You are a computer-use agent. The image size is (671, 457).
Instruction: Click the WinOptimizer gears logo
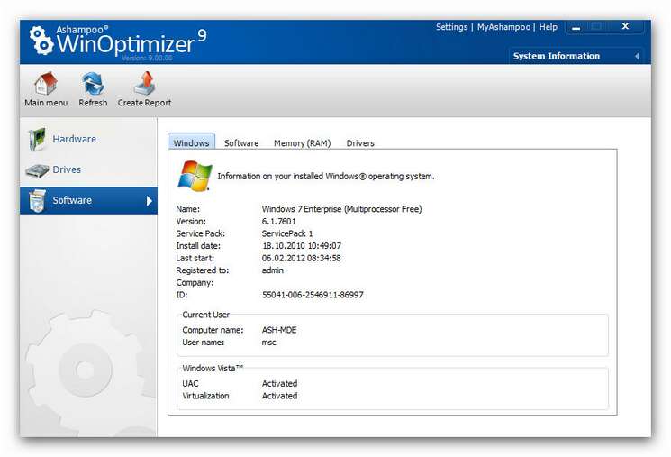[x=41, y=41]
